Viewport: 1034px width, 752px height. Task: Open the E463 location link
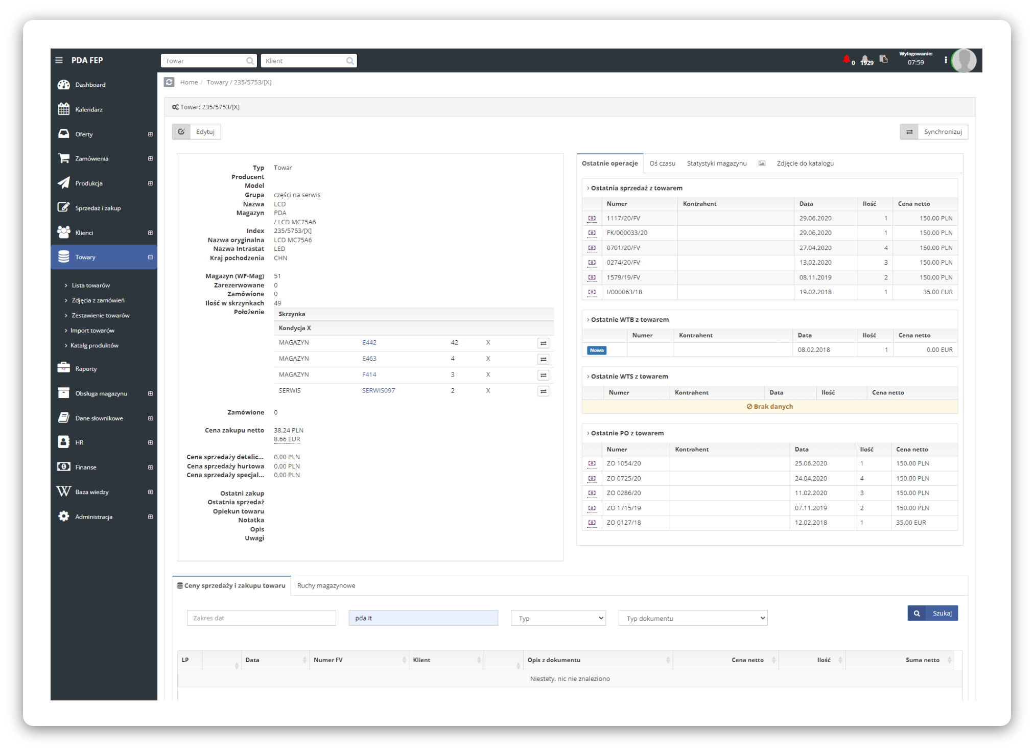pyautogui.click(x=369, y=359)
